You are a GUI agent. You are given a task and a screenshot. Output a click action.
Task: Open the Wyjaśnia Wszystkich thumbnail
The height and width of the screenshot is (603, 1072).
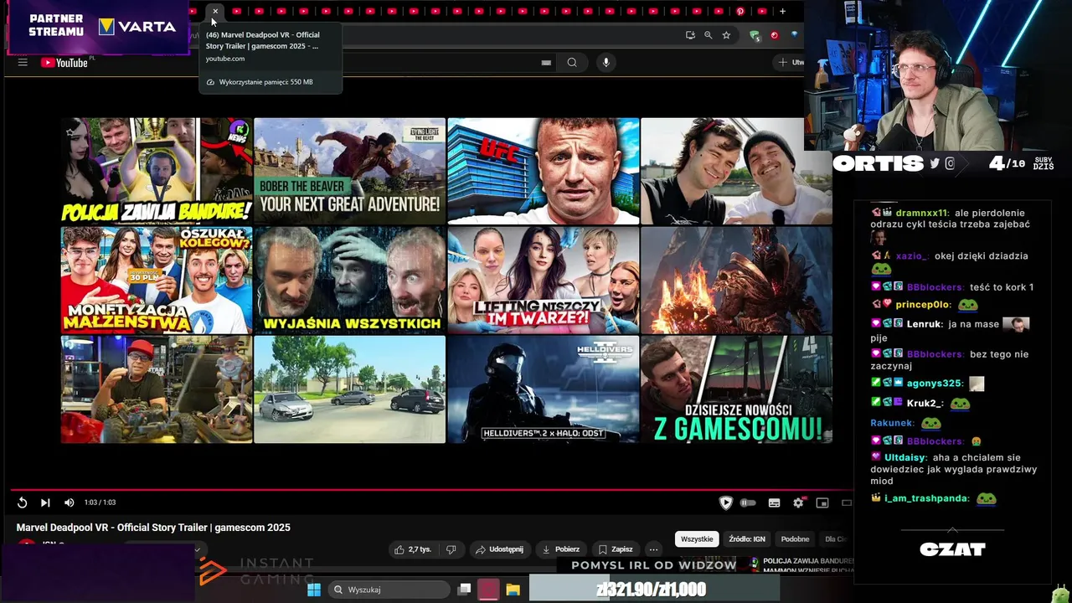(350, 280)
